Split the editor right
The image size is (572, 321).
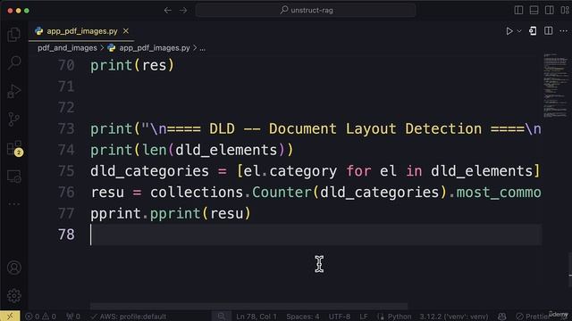[x=548, y=31]
